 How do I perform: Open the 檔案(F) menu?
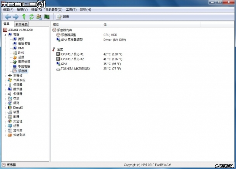tap(8, 10)
